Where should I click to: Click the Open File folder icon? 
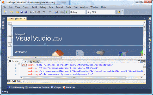[18, 12]
